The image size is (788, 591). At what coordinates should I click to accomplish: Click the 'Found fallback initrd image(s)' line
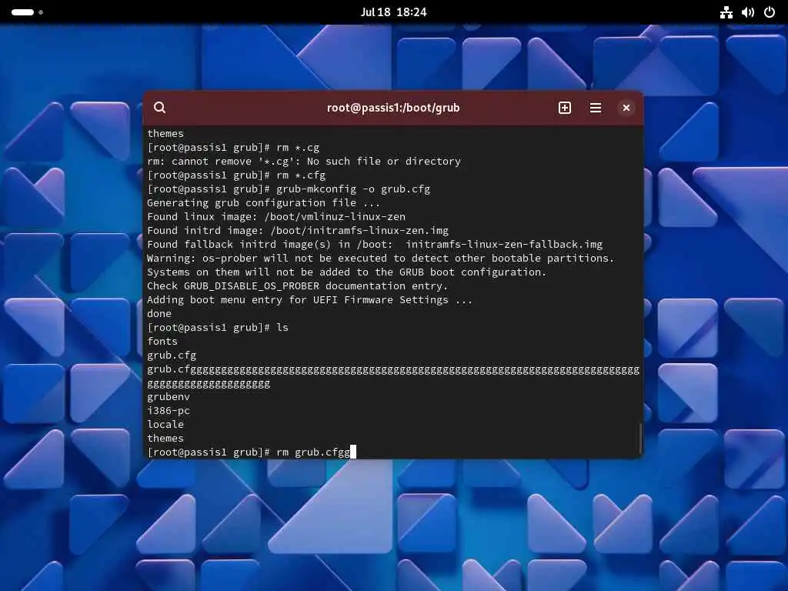point(375,244)
